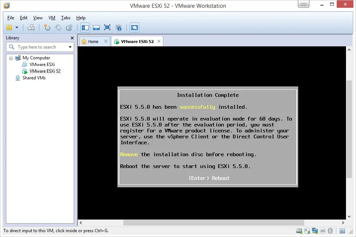Viewport: 356px width, 237px height.
Task: Click the (Enter) Reboot text in console
Action: pos(209,178)
